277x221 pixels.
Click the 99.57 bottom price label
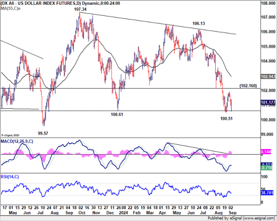pyautogui.click(x=43, y=133)
